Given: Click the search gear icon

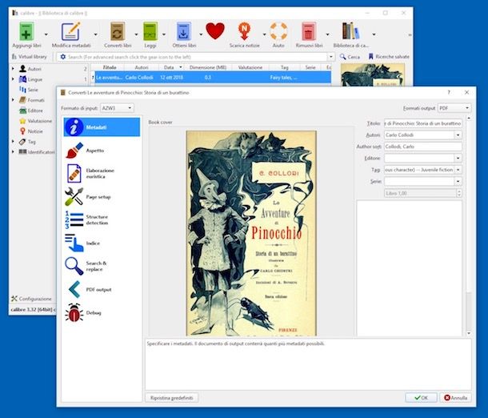Looking at the screenshot, I should pos(63,57).
